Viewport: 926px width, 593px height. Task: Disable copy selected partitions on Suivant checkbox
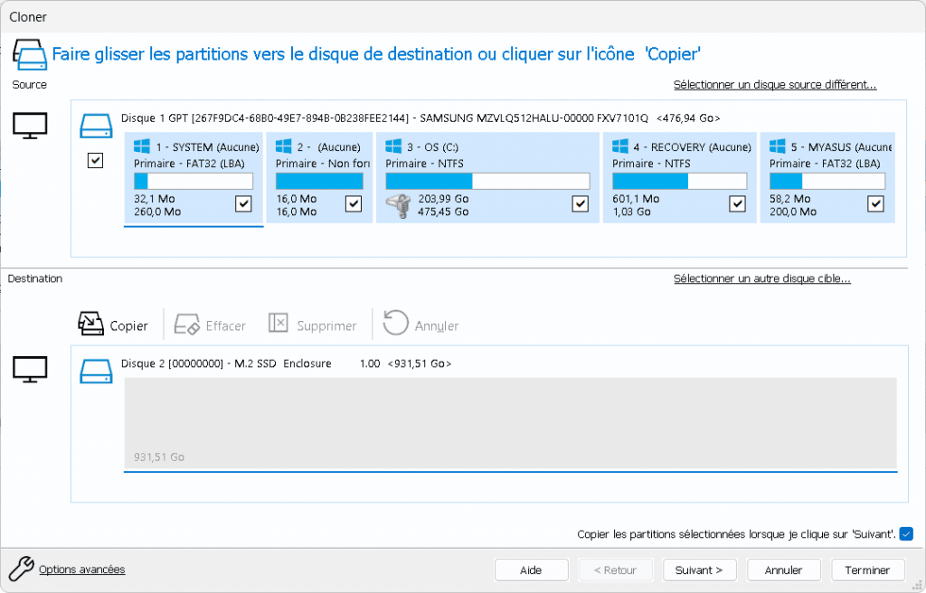click(906, 533)
